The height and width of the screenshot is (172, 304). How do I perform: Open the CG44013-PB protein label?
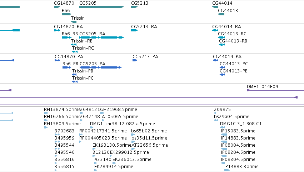click(x=233, y=71)
